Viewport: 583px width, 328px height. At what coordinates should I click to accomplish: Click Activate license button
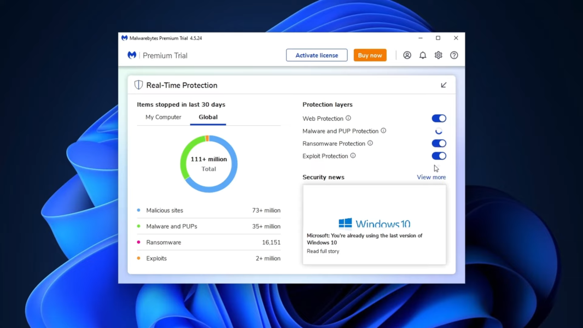click(x=317, y=55)
